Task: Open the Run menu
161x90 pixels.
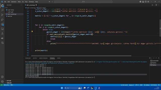Action: click(x=26, y=2)
